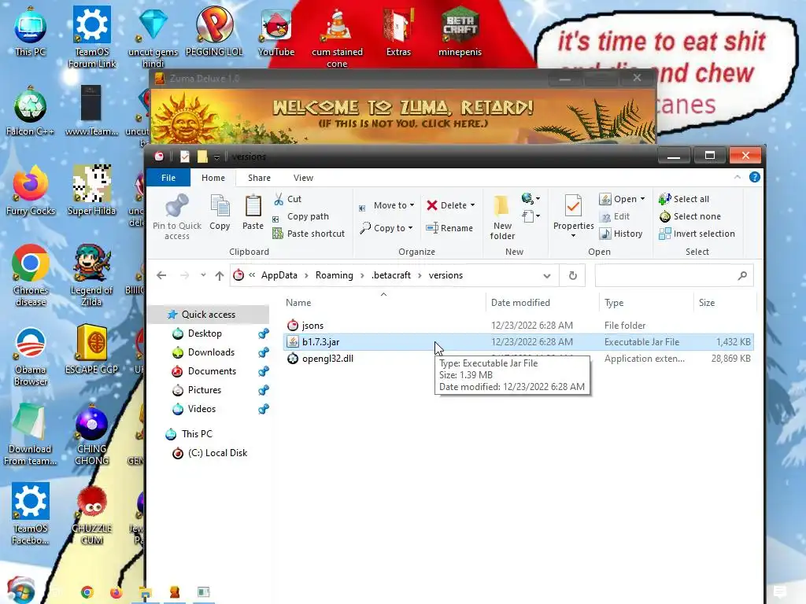The image size is (806, 604).
Task: Open (C:) Local Disk in navigation pane
Action: [217, 453]
